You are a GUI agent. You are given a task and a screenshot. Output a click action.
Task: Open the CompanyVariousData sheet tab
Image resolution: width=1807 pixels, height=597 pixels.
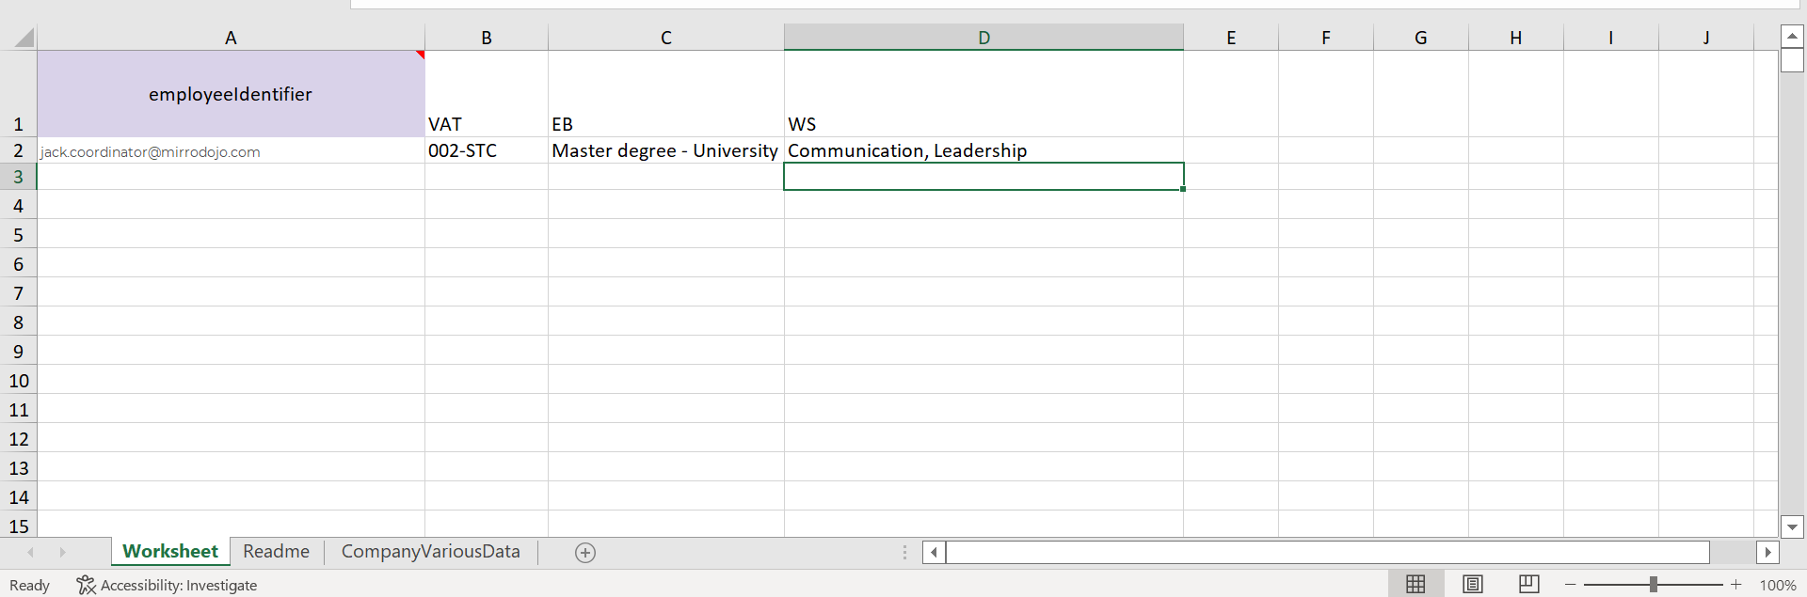point(430,552)
